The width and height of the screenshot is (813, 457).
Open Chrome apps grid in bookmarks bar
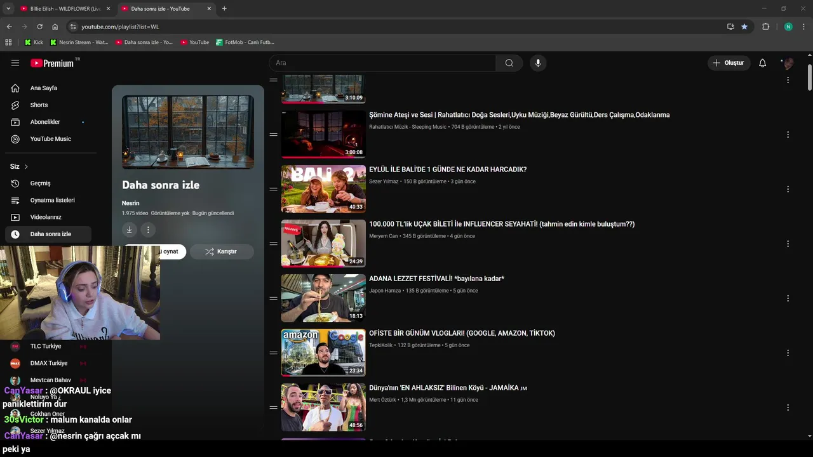pyautogui.click(x=8, y=43)
